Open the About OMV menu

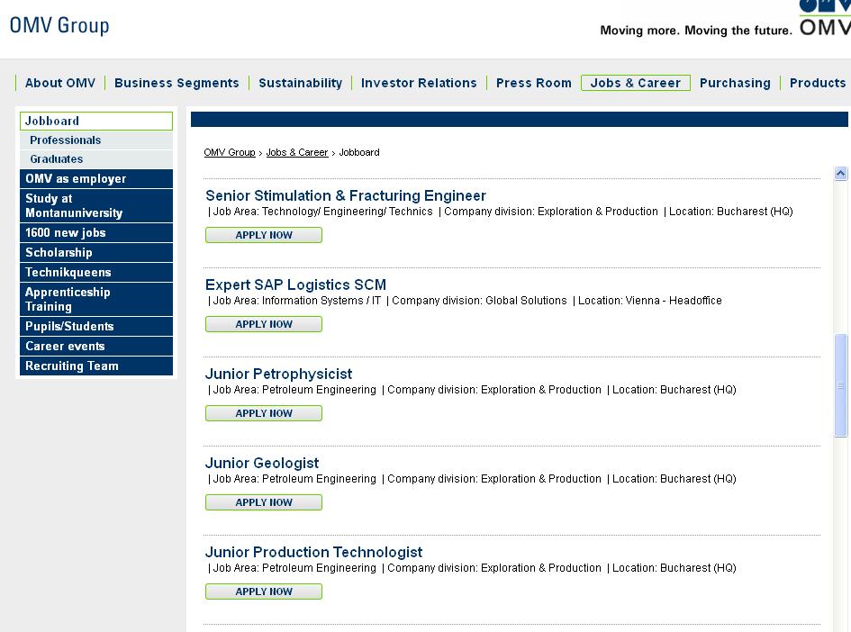tap(60, 83)
